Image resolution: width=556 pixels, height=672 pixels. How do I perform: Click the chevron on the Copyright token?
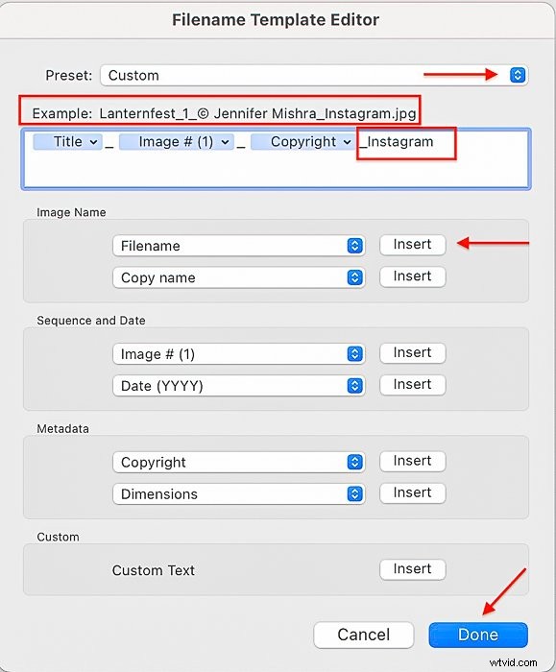pyautogui.click(x=347, y=142)
